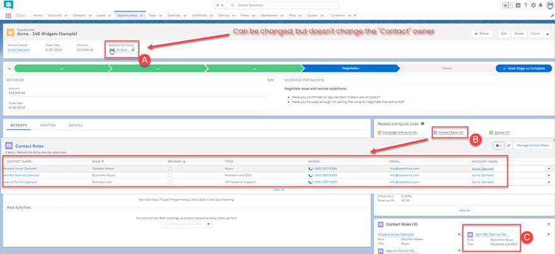Click the Mark Stage as Complete button
Screen dimensions: 555x254
pos(523,68)
